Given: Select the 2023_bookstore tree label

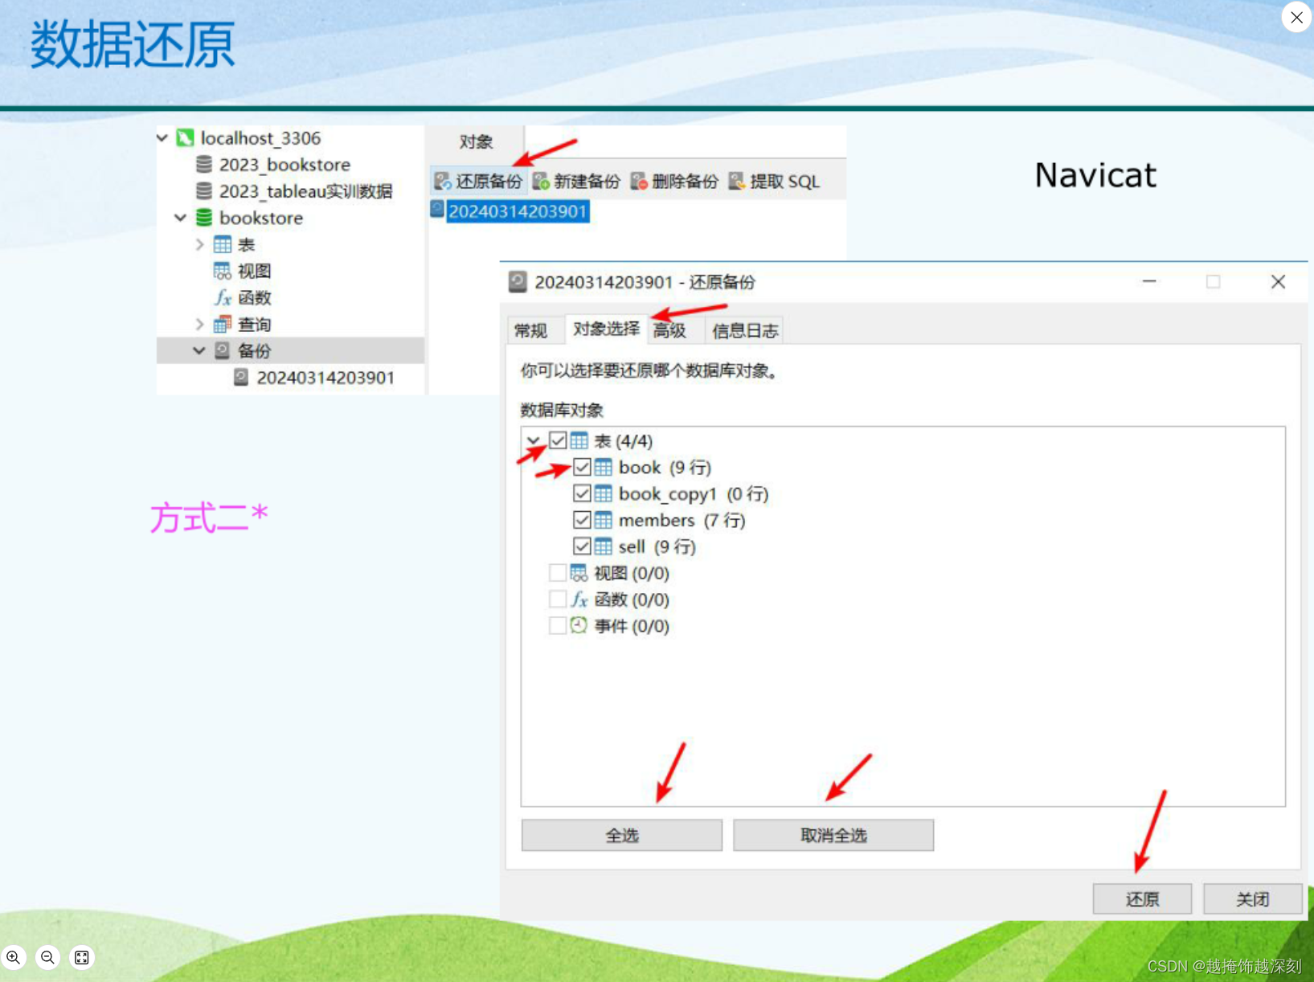Looking at the screenshot, I should click(284, 165).
